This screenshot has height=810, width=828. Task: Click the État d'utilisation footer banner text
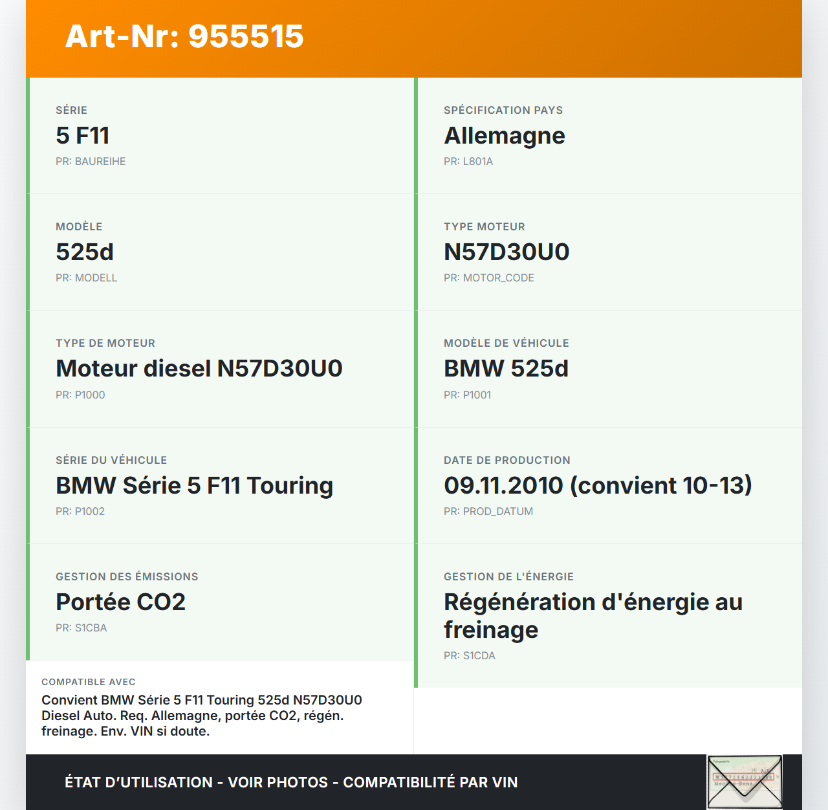point(291,782)
